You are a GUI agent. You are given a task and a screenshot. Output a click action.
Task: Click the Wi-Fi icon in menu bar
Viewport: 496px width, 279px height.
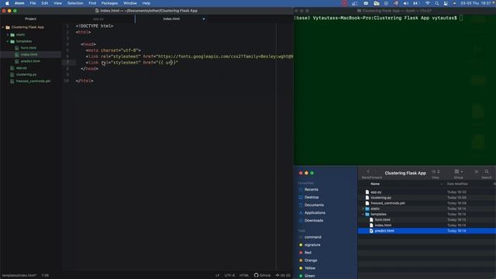[427, 3]
